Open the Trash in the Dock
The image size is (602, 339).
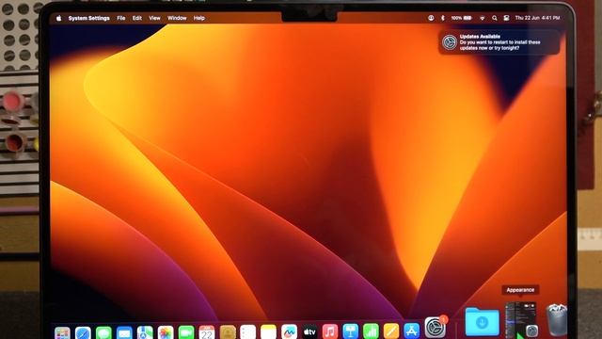[556, 319]
